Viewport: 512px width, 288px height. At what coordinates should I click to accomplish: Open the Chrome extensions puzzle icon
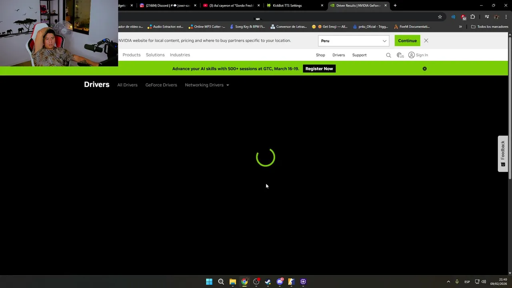click(473, 17)
